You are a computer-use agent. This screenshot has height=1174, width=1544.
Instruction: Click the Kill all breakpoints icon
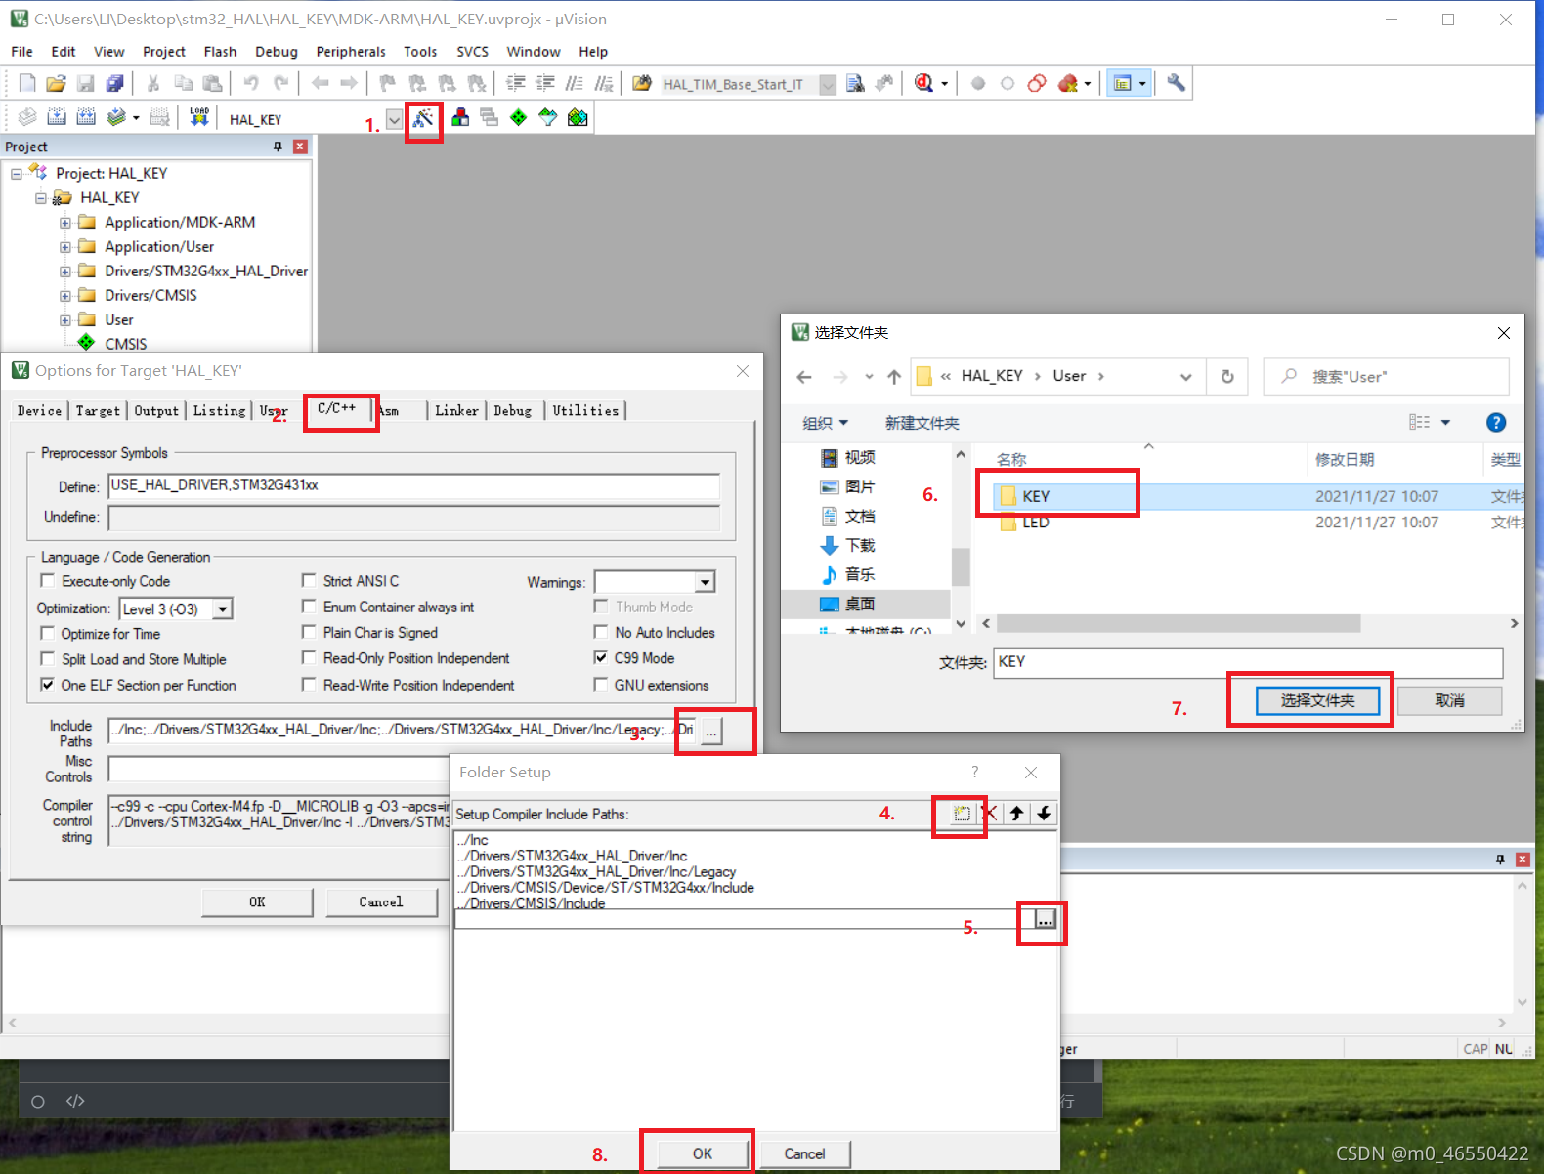[x=1067, y=83]
